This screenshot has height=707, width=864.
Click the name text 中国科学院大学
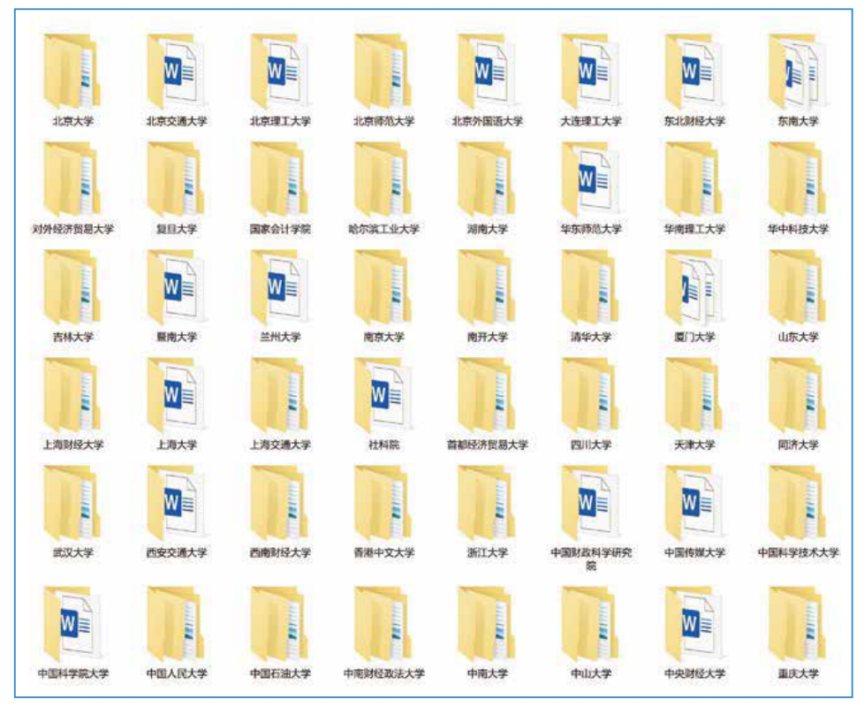point(72,673)
